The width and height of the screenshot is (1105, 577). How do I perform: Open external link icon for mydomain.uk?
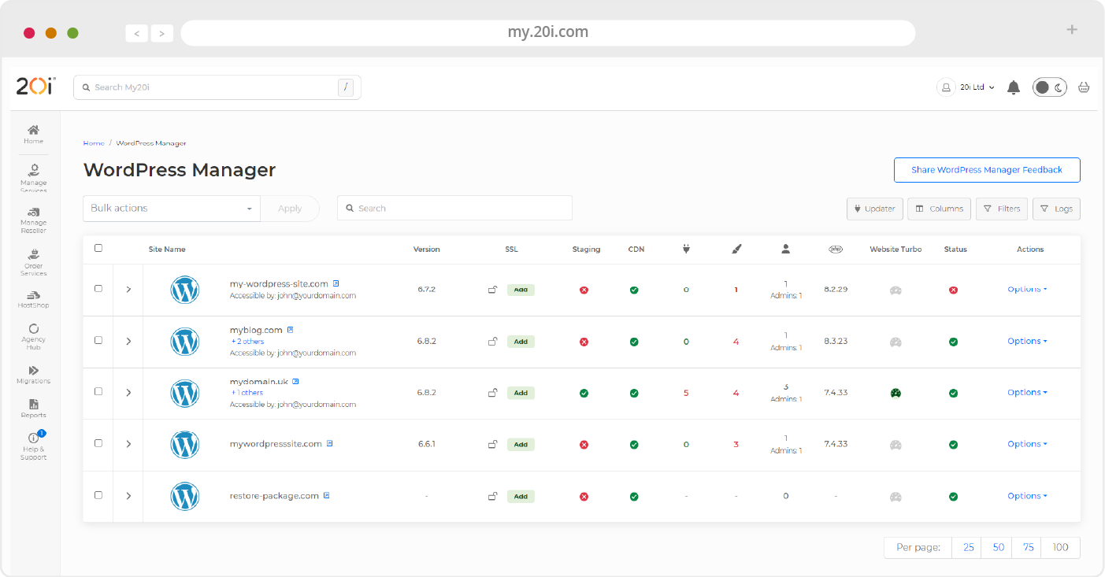(295, 381)
